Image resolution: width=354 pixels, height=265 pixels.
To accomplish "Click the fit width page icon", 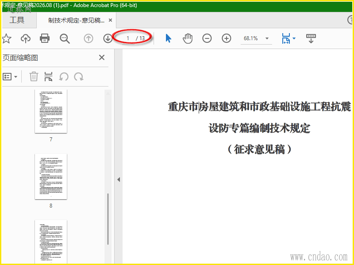I will click(286, 38).
